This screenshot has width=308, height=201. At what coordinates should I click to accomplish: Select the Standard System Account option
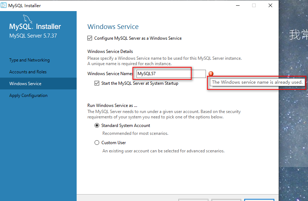(97, 126)
